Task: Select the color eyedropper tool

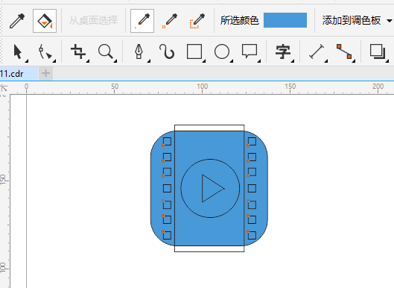Action: click(x=17, y=21)
